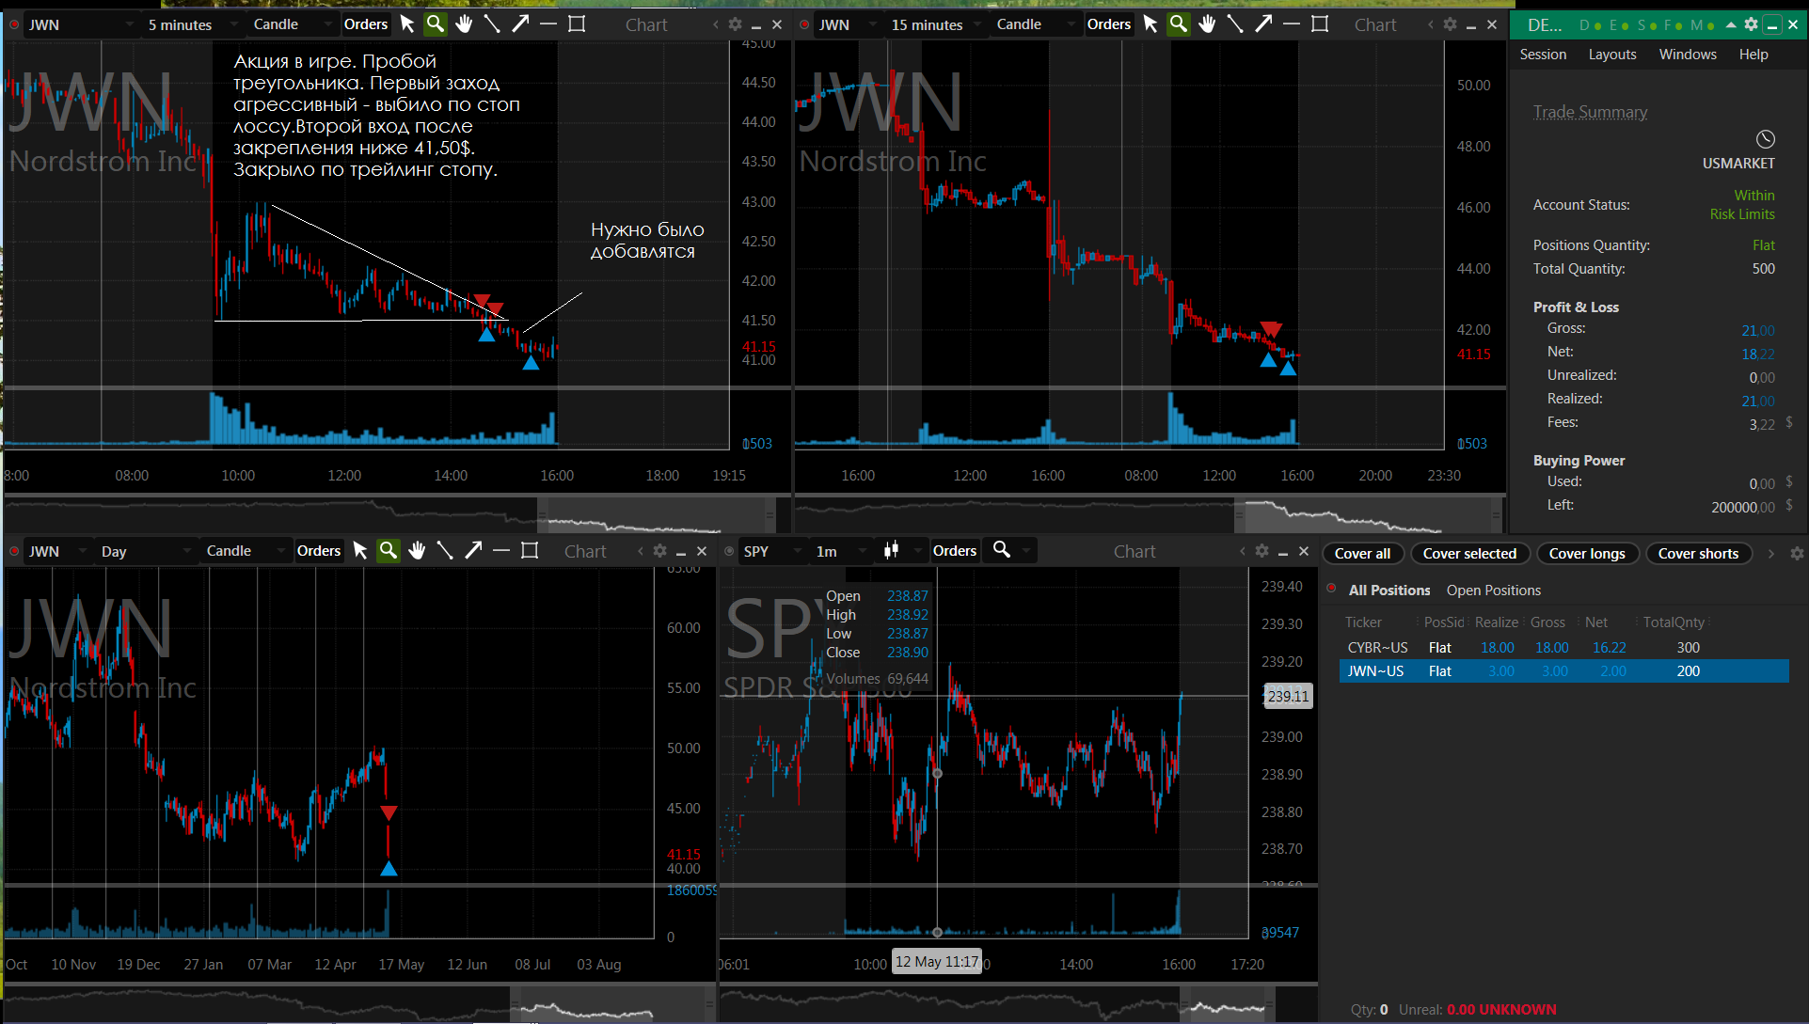
Task: Open Trade Summary link
Action: 1590,112
